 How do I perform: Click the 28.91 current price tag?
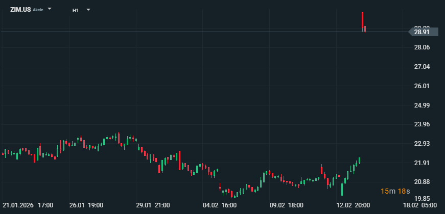[x=422, y=32]
